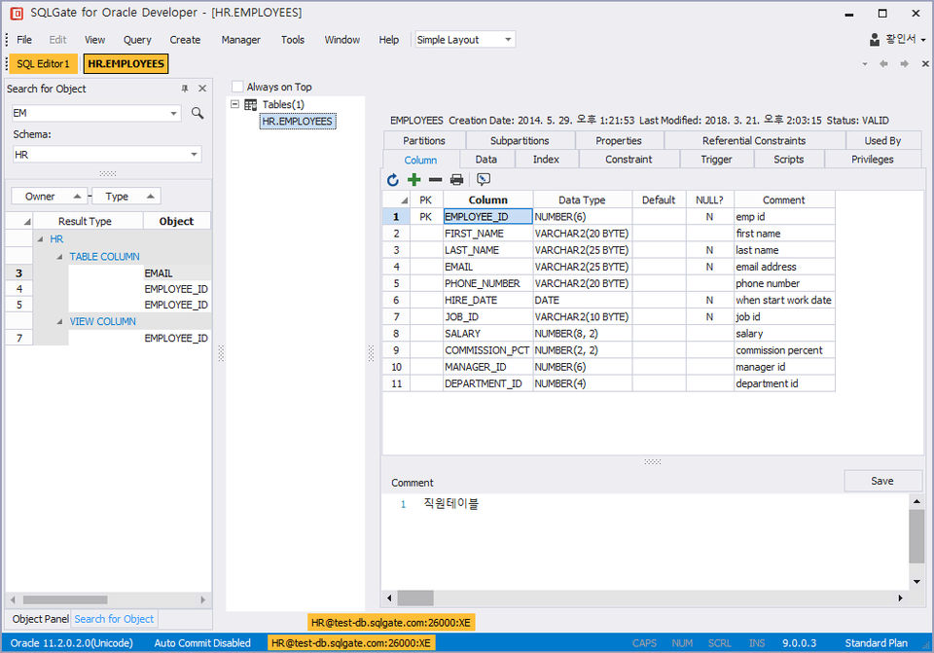This screenshot has width=934, height=653.
Task: Click the Tables(1) table icon in tree
Action: [x=251, y=105]
